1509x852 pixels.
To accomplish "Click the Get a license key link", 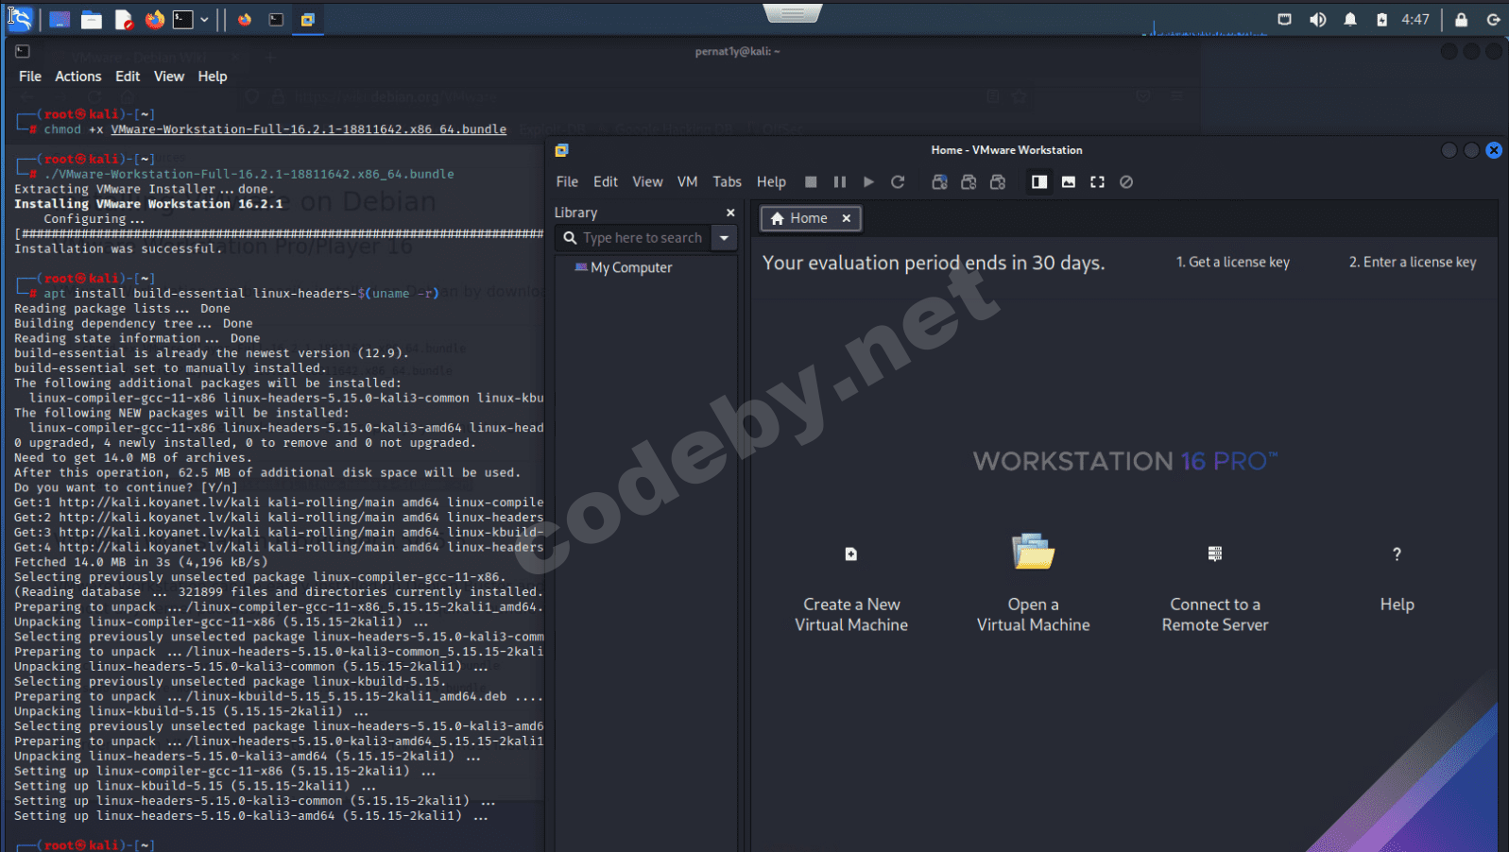I will click(x=1232, y=263).
